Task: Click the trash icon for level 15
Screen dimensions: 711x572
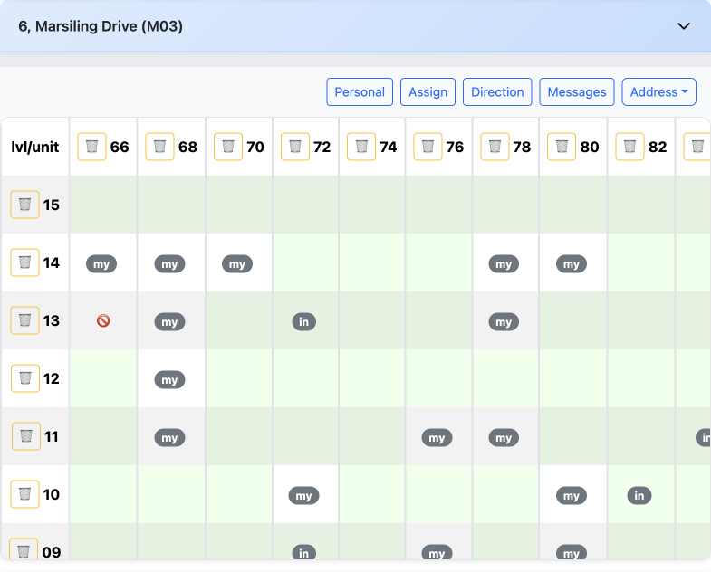Action: 25,205
